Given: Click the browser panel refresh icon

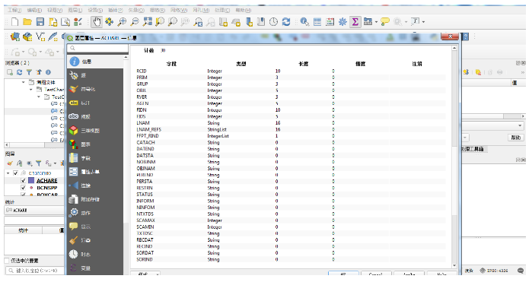Looking at the screenshot, I should coord(19,72).
